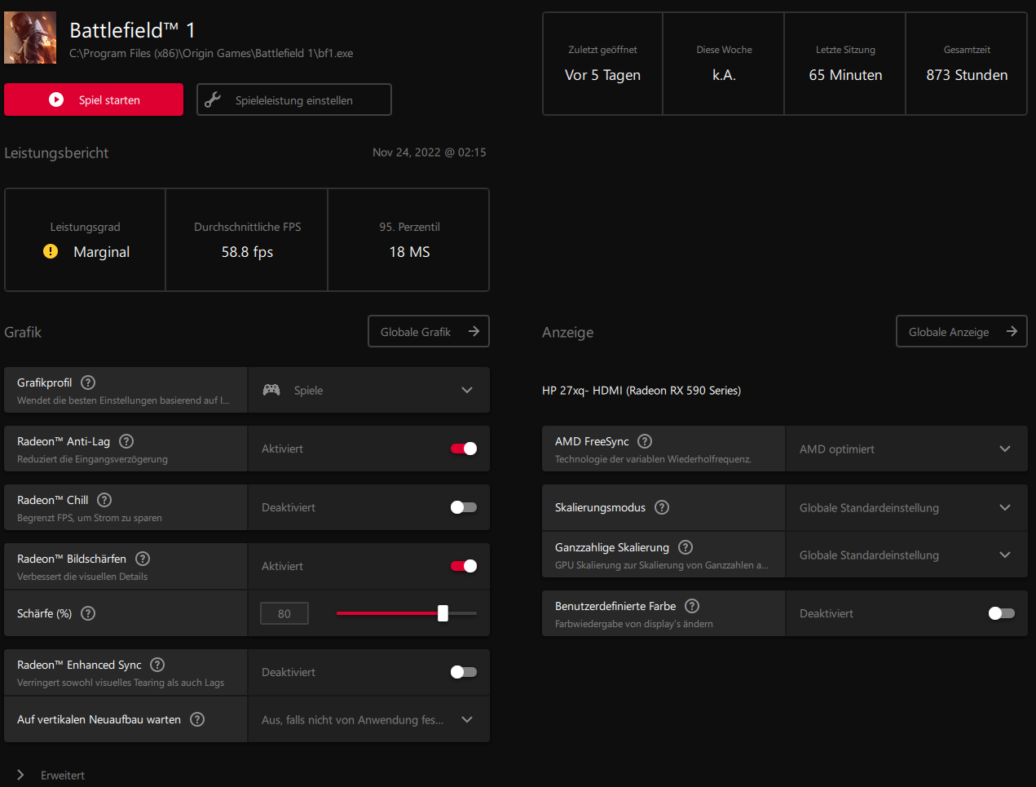Viewport: 1036px width, 787px height.
Task: Click the Leistungsgrad Marginal tile
Action: coord(85,240)
